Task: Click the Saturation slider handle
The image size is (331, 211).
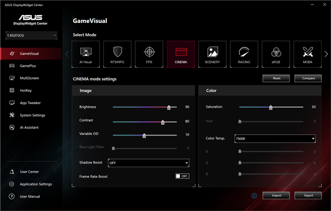Action: coord(271,108)
